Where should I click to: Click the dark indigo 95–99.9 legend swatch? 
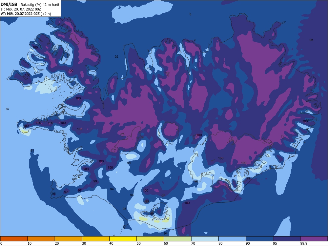point(287,239)
